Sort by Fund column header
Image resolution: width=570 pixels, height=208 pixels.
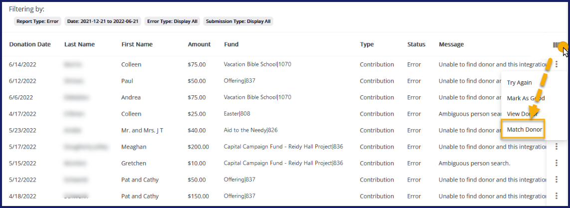click(x=231, y=44)
